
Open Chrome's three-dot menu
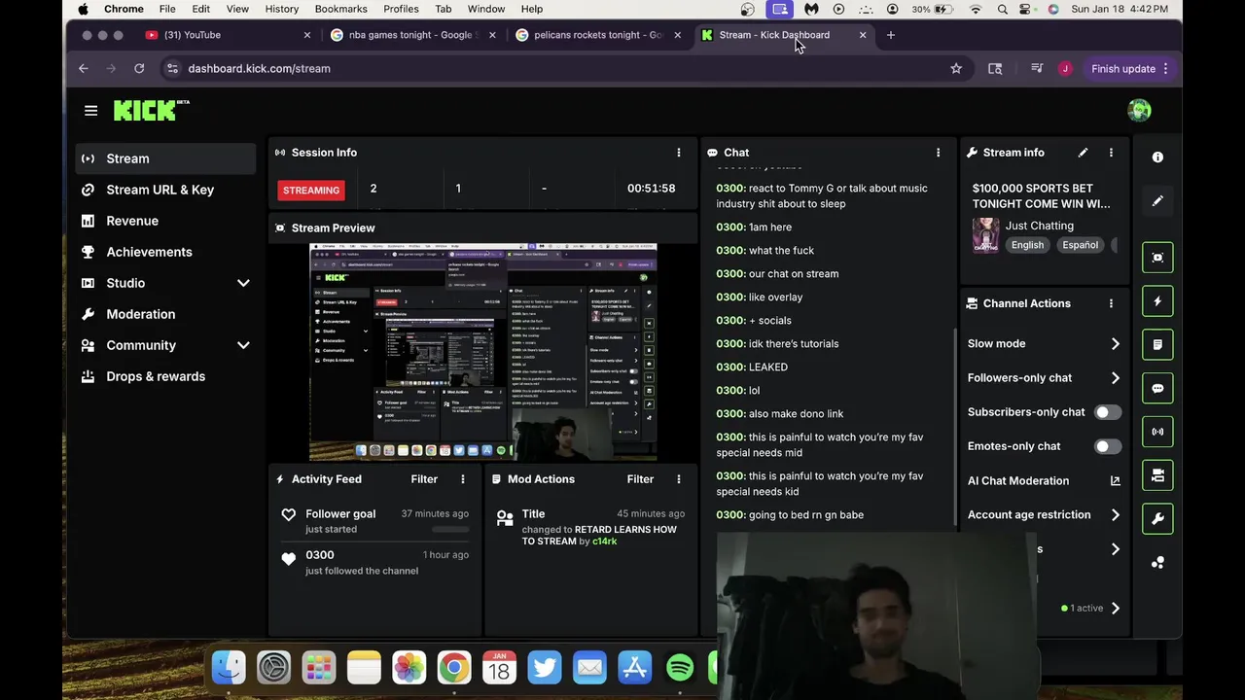click(x=1165, y=69)
